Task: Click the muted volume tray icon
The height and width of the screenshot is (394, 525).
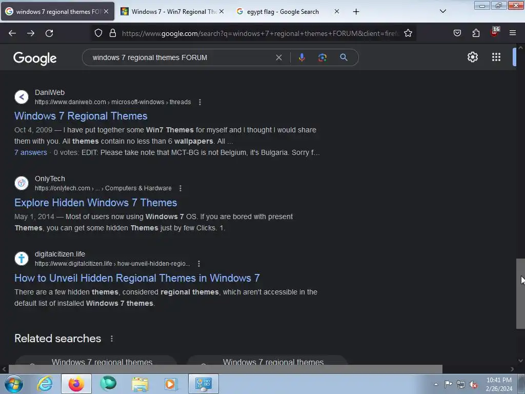Action: click(473, 384)
